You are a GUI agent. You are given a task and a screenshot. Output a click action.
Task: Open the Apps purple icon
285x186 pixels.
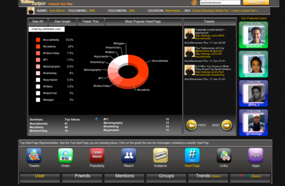pos(256,155)
